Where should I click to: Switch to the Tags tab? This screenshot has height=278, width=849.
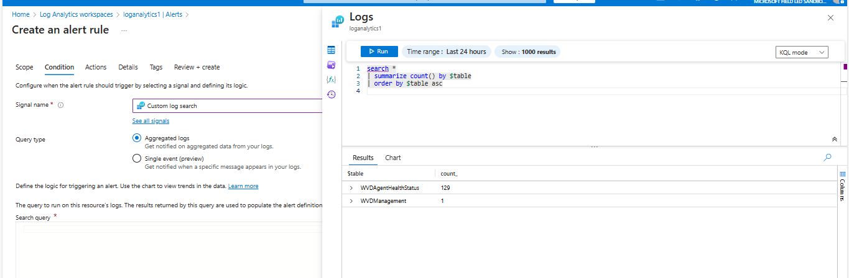(x=156, y=67)
